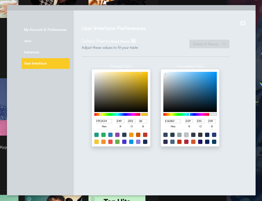Choose the lavender Primary Color swatch
Viewport: 262px width, 201px height.
point(138,142)
